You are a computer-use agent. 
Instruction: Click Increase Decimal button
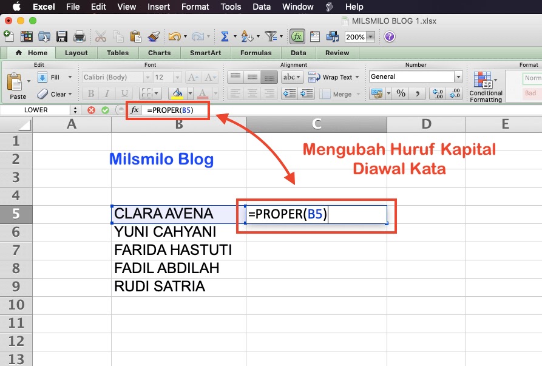pos(438,93)
